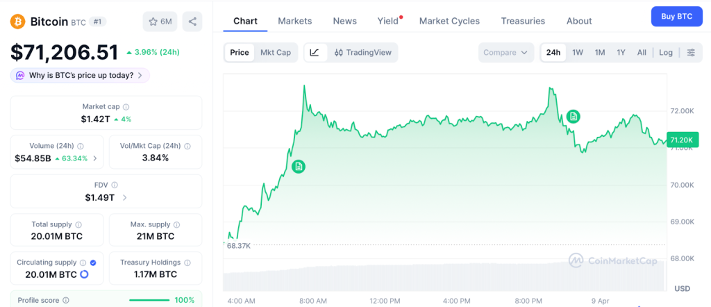Expand the FDV details chevron
This screenshot has width=711, height=307.
tap(124, 198)
